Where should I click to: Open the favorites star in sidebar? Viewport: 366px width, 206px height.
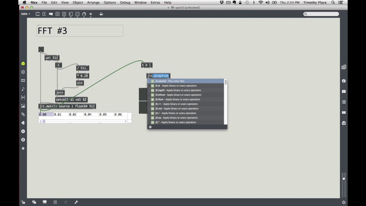tap(23, 148)
